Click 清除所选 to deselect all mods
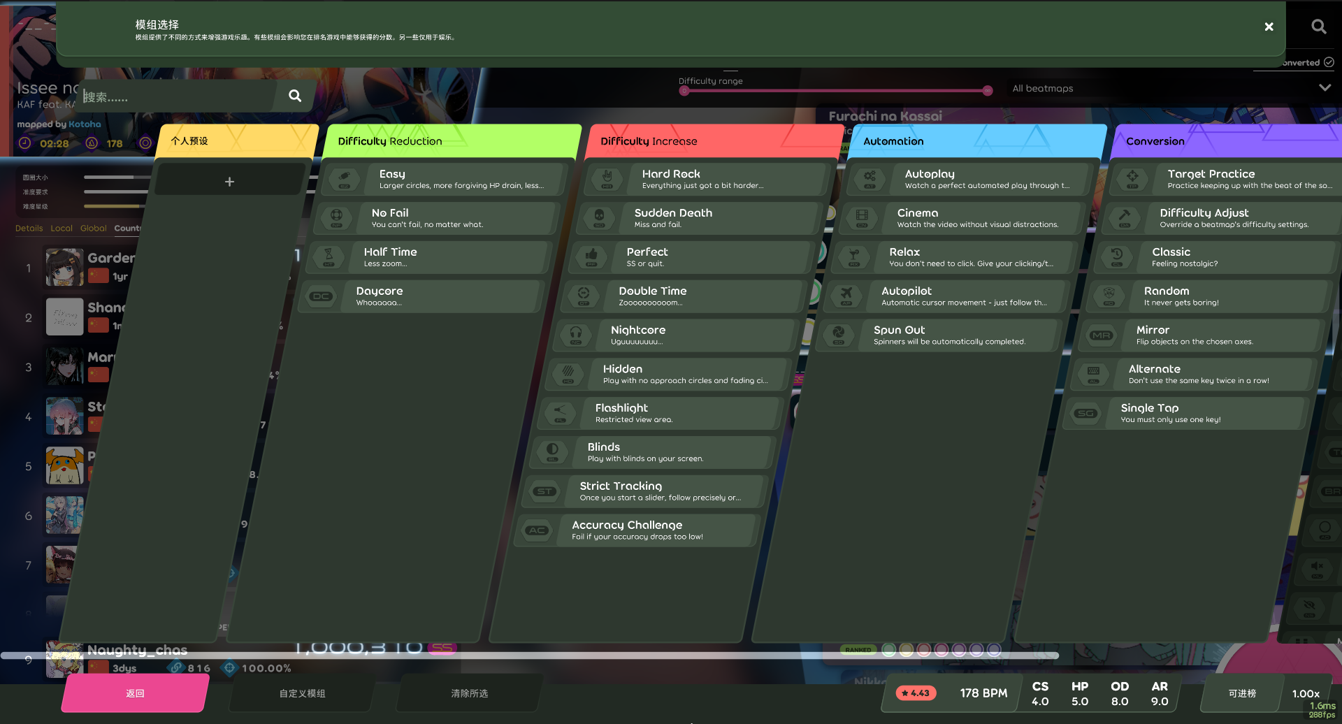The image size is (1342, 724). tap(469, 693)
